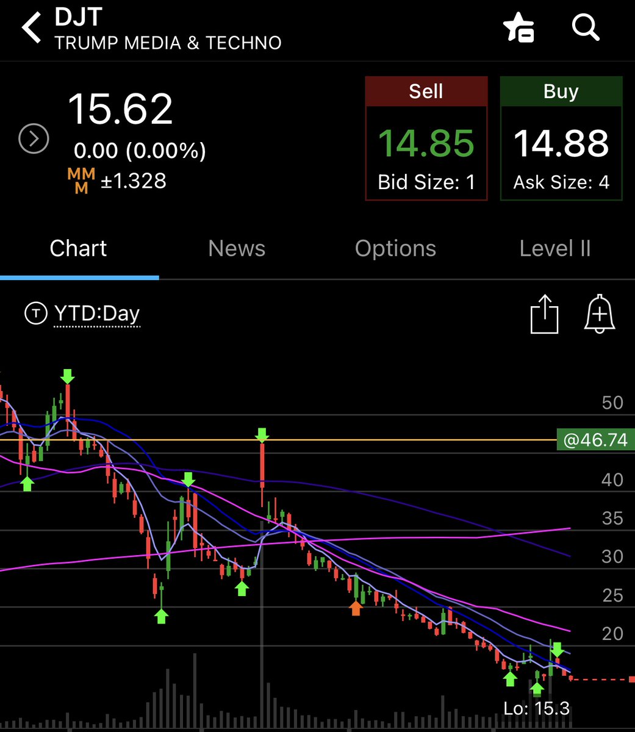The height and width of the screenshot is (732, 635).
Task: Switch to the Options tab
Action: (x=395, y=248)
